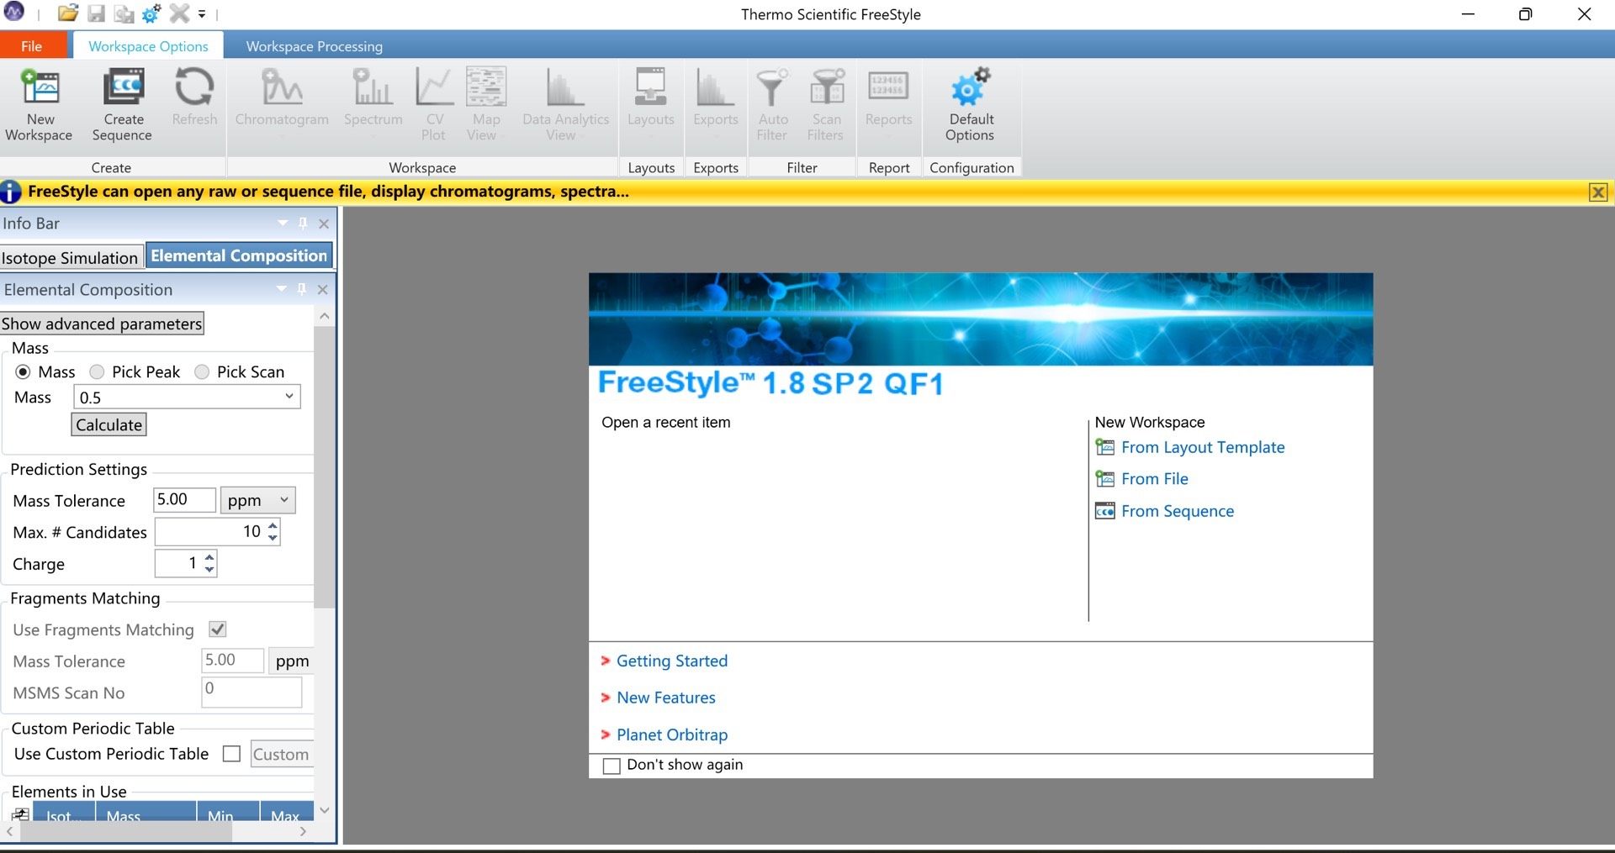Viewport: 1615px width, 853px height.
Task: Click the Chromatogram ribbon icon
Action: pos(282,87)
